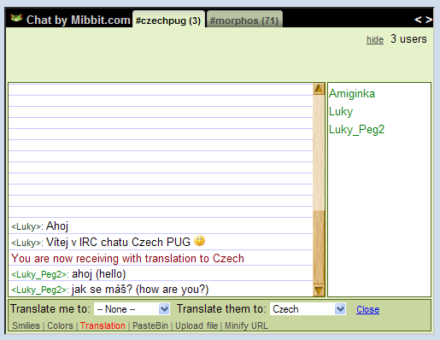Open the Smilies panel

[26, 325]
